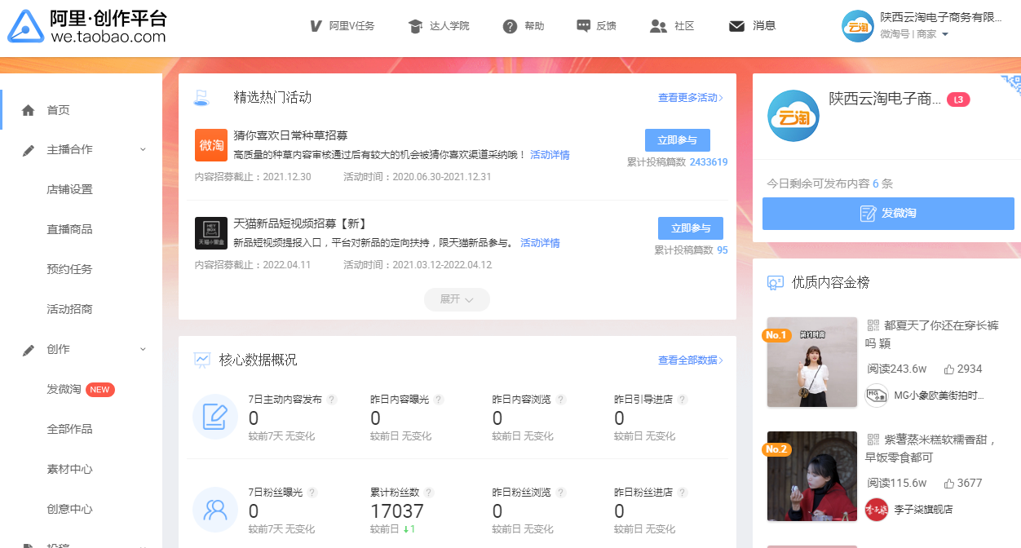Open 阿里V任务 from the top navigation
Viewport: 1021px width, 548px height.
coord(342,26)
